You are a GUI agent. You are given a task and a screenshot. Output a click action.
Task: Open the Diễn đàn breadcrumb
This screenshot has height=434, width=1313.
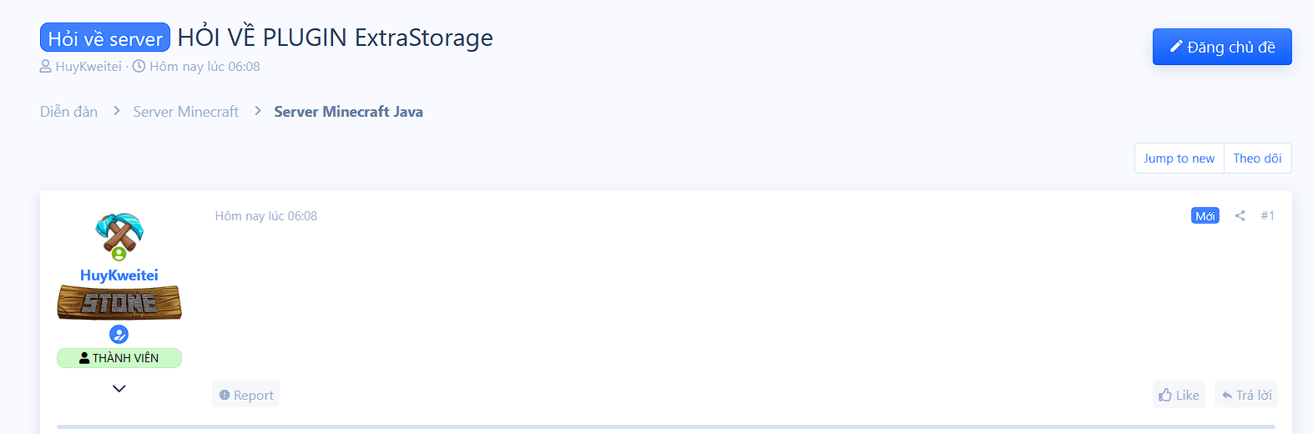pos(68,112)
